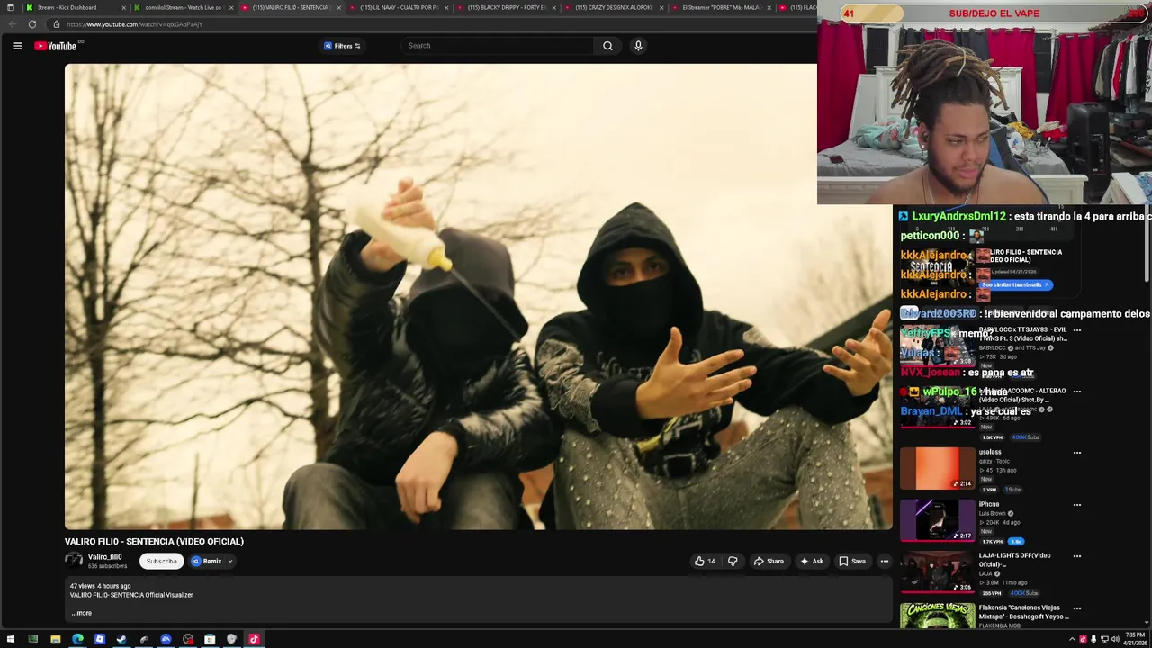Switch to CRAZY DESIGN X ALOFOKE tab
Screen dimensions: 1152x648
tap(614, 7)
